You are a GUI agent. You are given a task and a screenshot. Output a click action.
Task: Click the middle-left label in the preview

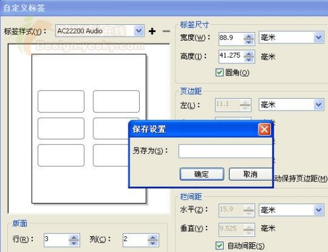(x=61, y=128)
